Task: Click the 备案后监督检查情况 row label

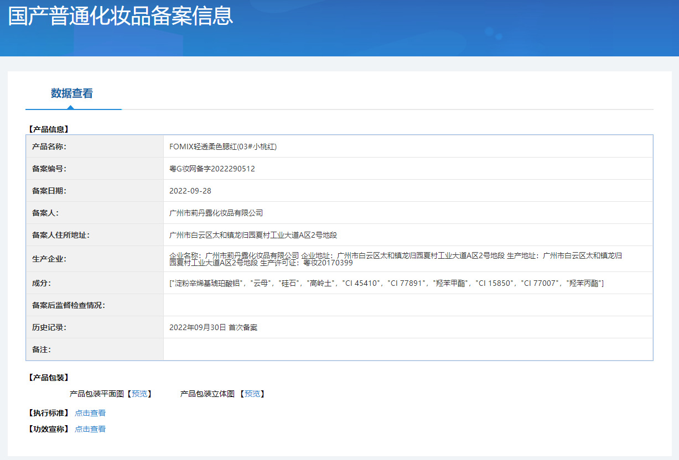Action: [x=69, y=305]
